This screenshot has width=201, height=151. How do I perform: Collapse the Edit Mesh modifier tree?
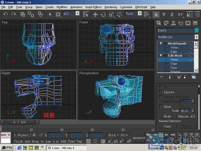pyautogui.click(x=165, y=55)
